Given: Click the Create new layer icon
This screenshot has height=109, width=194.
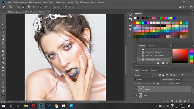Looking at the screenshot, I should [x=185, y=101].
